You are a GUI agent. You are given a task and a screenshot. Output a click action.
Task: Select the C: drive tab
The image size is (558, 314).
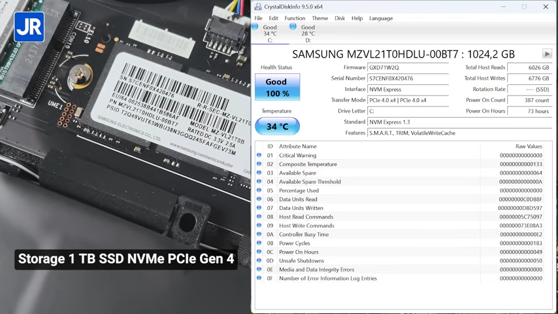coord(269,33)
